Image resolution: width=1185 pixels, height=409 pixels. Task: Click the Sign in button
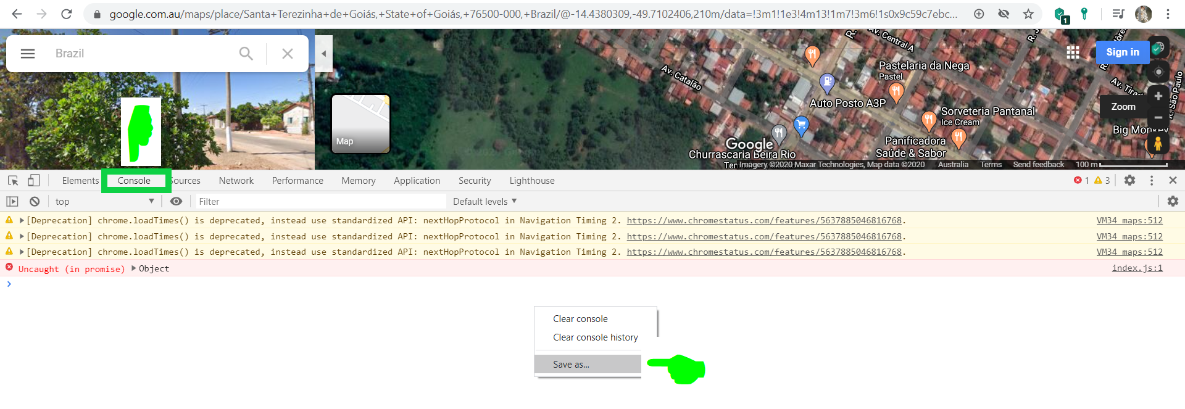1122,52
